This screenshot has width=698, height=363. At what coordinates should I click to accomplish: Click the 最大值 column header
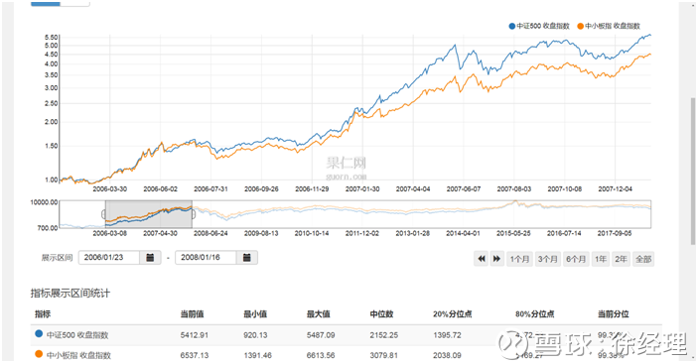pyautogui.click(x=319, y=314)
